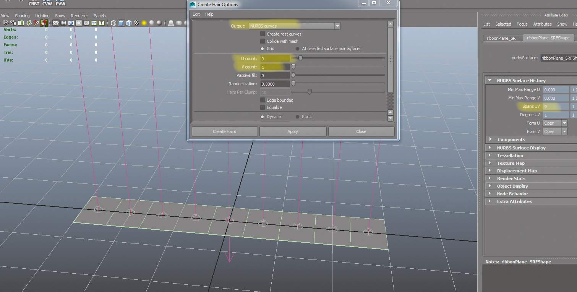Enable Equalize checkbox
Screen dimensions: 577x292
(263, 107)
